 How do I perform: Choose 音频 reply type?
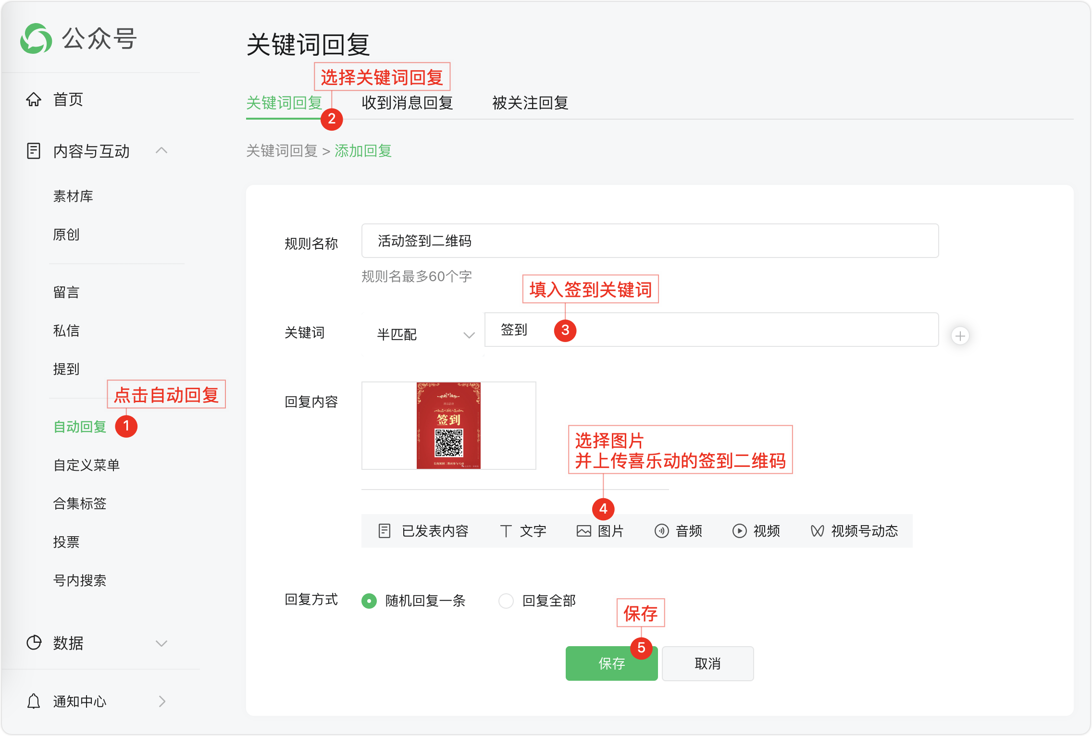[x=678, y=531]
